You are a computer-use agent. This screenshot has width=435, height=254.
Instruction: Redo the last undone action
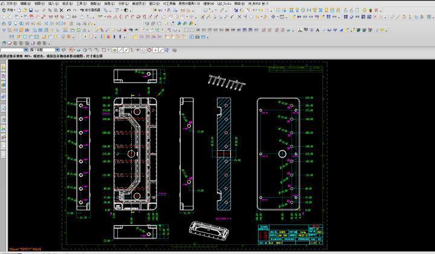(75, 10)
